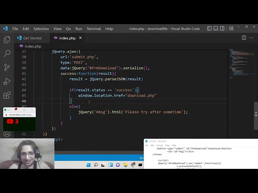Split the editor to the right

tap(244, 38)
